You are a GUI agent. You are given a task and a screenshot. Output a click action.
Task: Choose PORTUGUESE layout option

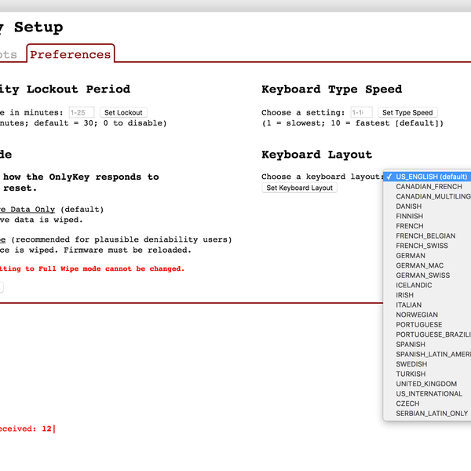click(x=427, y=325)
